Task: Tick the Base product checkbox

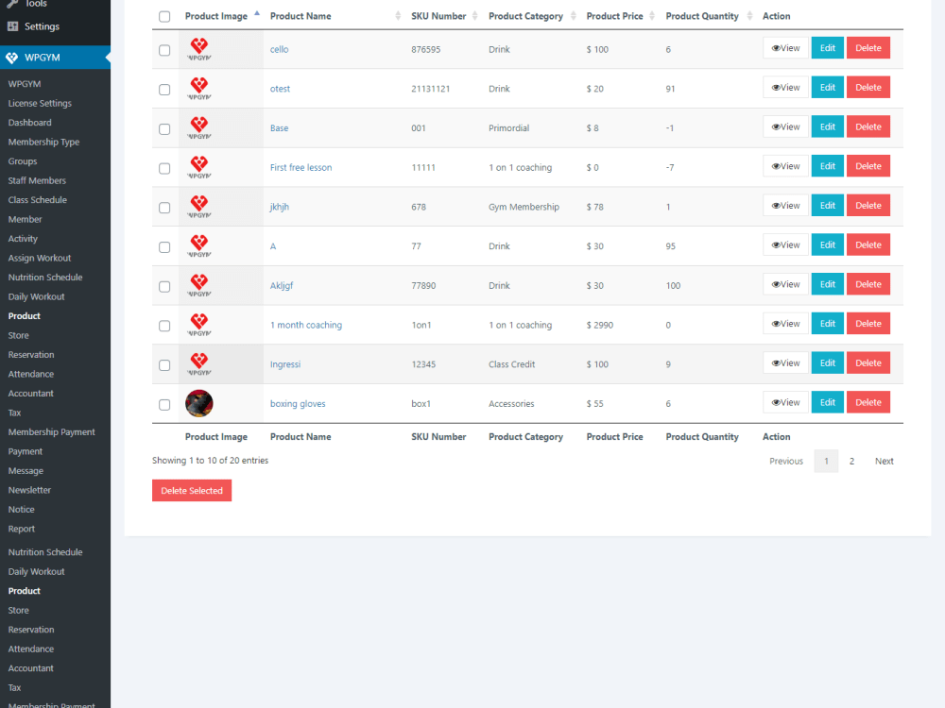Action: tap(164, 128)
